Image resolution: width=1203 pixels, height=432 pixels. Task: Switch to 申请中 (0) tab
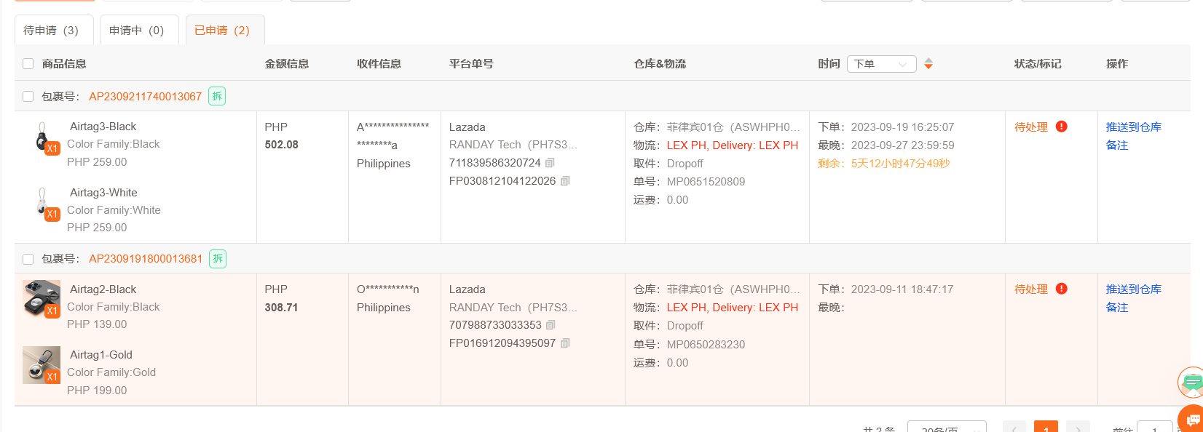coord(139,30)
